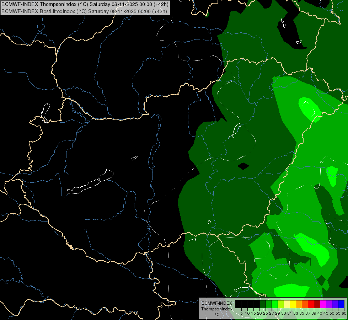Click the °C unit label in legend

tap(217, 315)
